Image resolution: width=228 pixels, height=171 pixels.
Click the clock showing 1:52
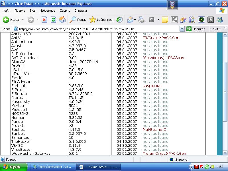[220, 167]
